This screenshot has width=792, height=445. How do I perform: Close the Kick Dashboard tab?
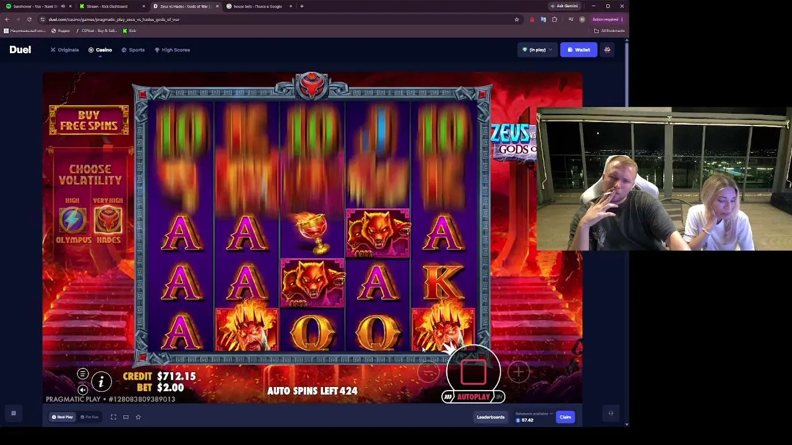144,6
